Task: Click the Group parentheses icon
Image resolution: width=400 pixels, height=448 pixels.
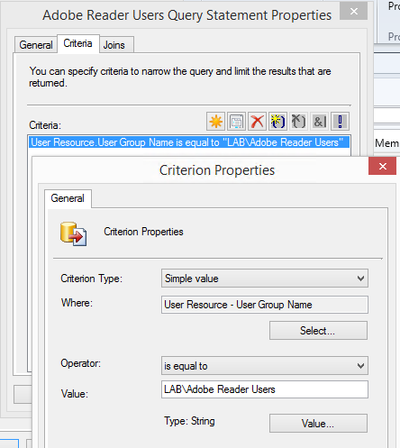Action: [x=277, y=122]
